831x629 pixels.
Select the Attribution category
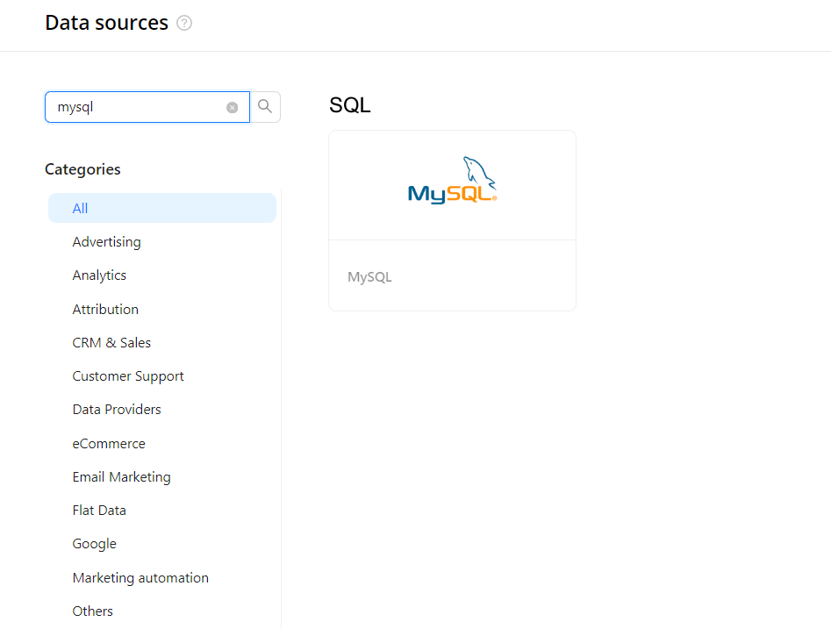click(105, 310)
